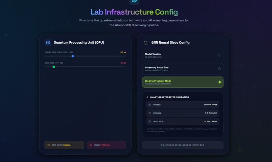The height and width of the screenshot is (162, 272).
Task: Click the Target Coherence Time slider handle
Action: [x=73, y=56]
